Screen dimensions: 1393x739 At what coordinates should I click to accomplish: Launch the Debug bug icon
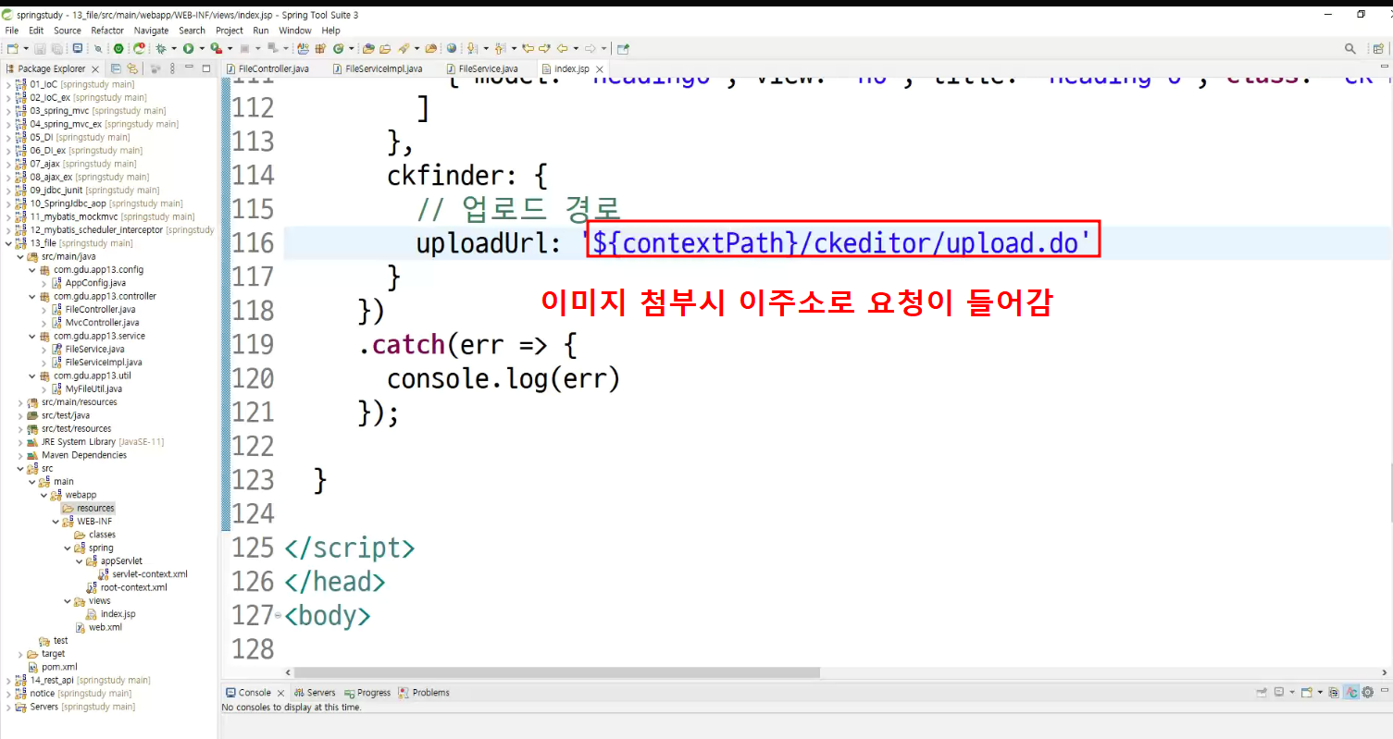[x=161, y=48]
